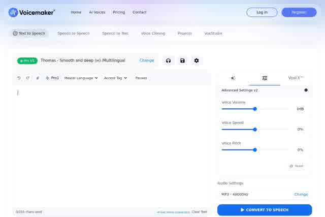This screenshot has width=325, height=217.
Task: Click the Voice Volume 0dB value
Action: point(300,109)
